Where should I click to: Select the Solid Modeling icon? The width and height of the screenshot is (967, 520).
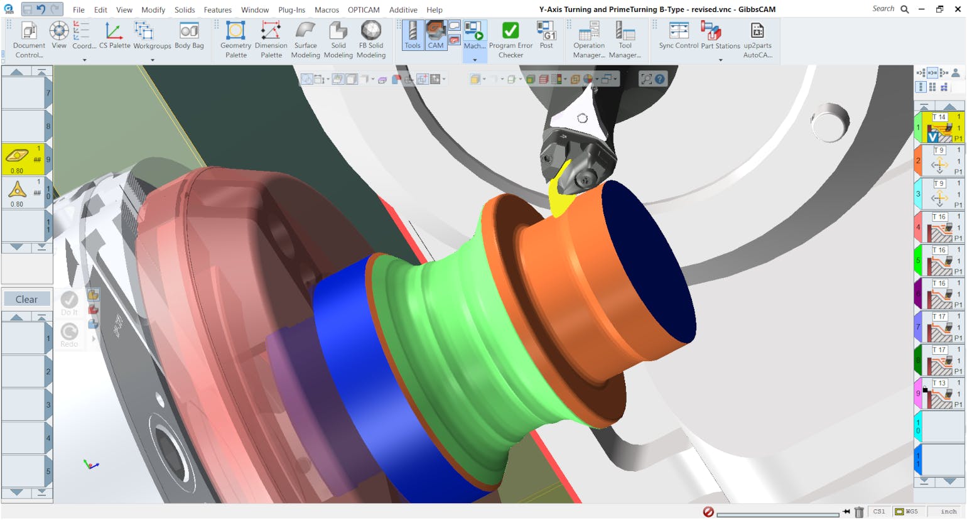[x=338, y=38]
